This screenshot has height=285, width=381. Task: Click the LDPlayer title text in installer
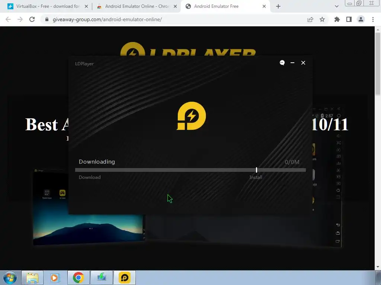[84, 64]
